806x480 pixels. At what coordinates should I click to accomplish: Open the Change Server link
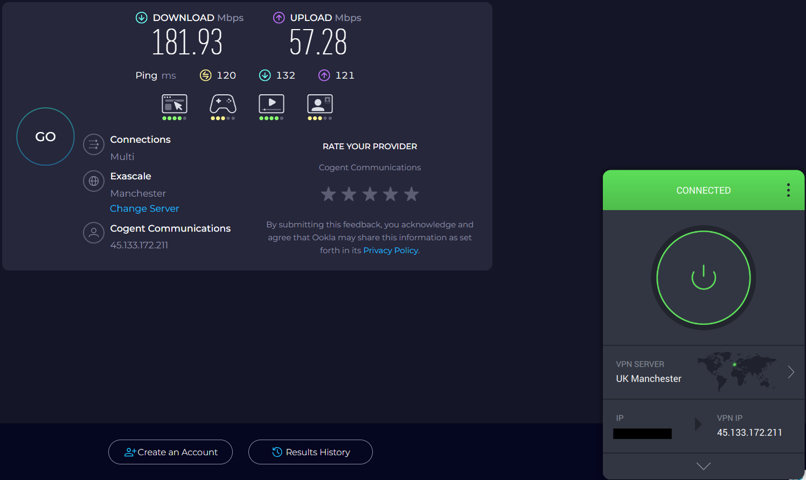coord(144,208)
